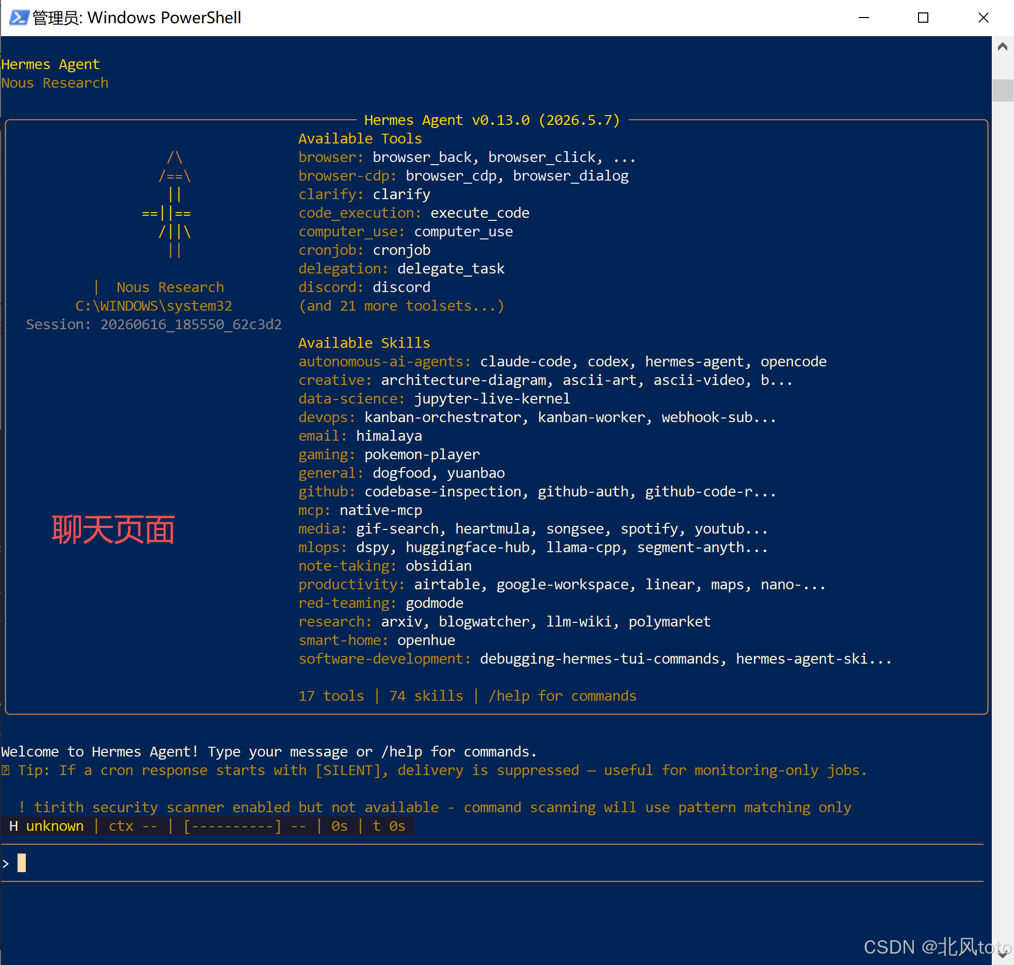
Task: Click the 'clarify:' toolset label
Action: tap(331, 195)
